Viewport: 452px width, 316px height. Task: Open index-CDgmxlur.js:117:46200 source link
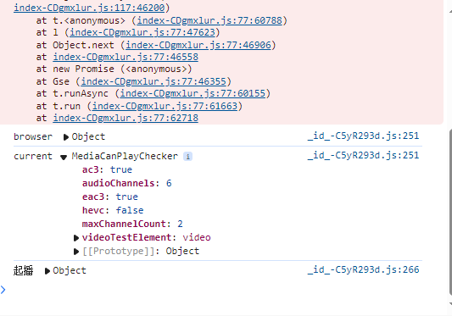point(89,8)
